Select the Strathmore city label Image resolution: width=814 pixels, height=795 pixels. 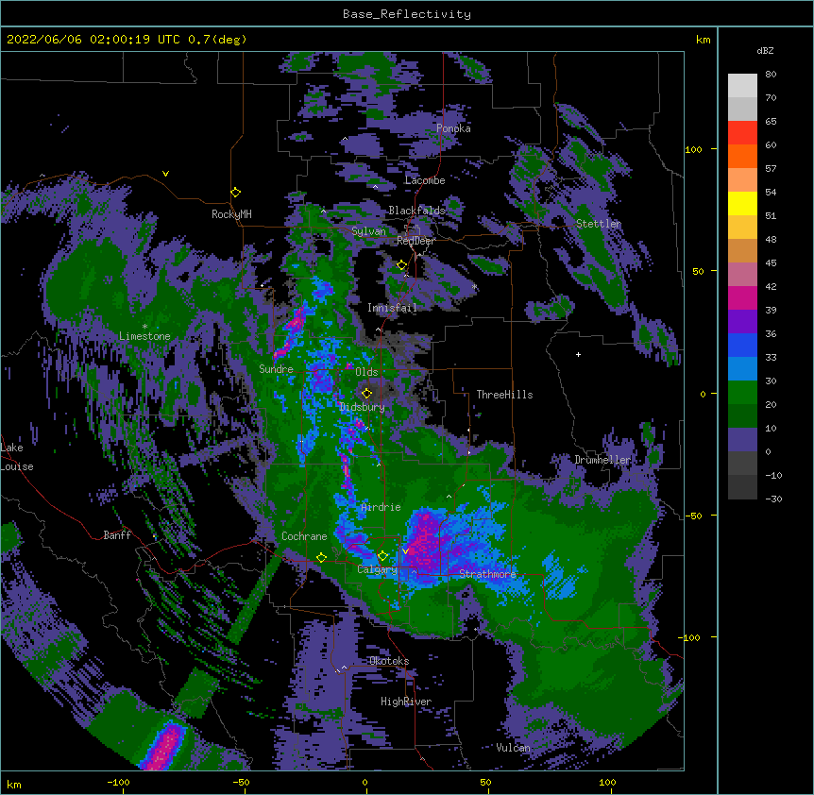[487, 574]
